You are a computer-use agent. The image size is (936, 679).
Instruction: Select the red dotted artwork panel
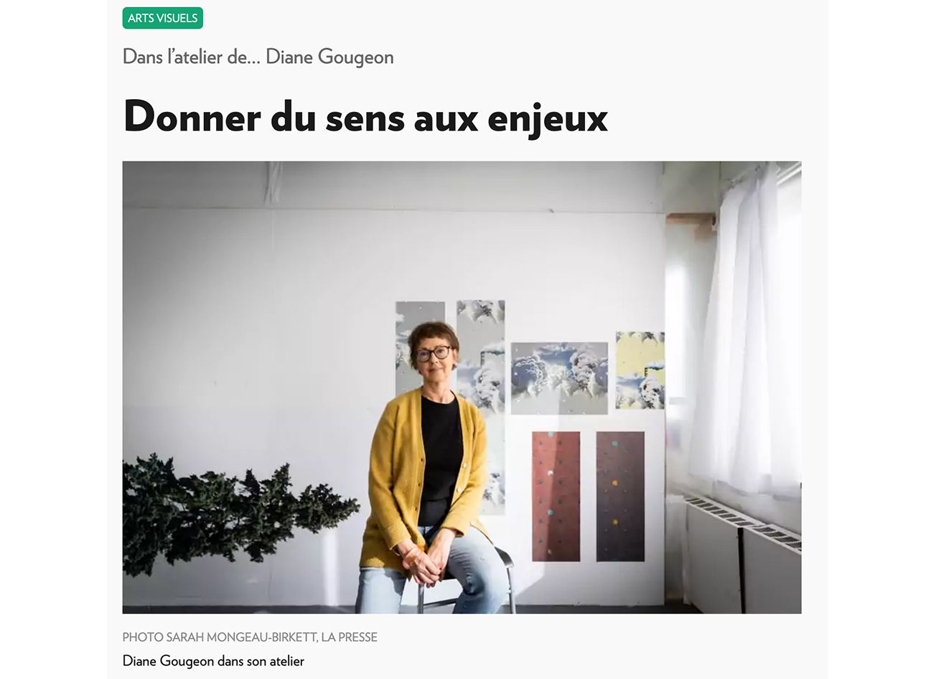556,496
